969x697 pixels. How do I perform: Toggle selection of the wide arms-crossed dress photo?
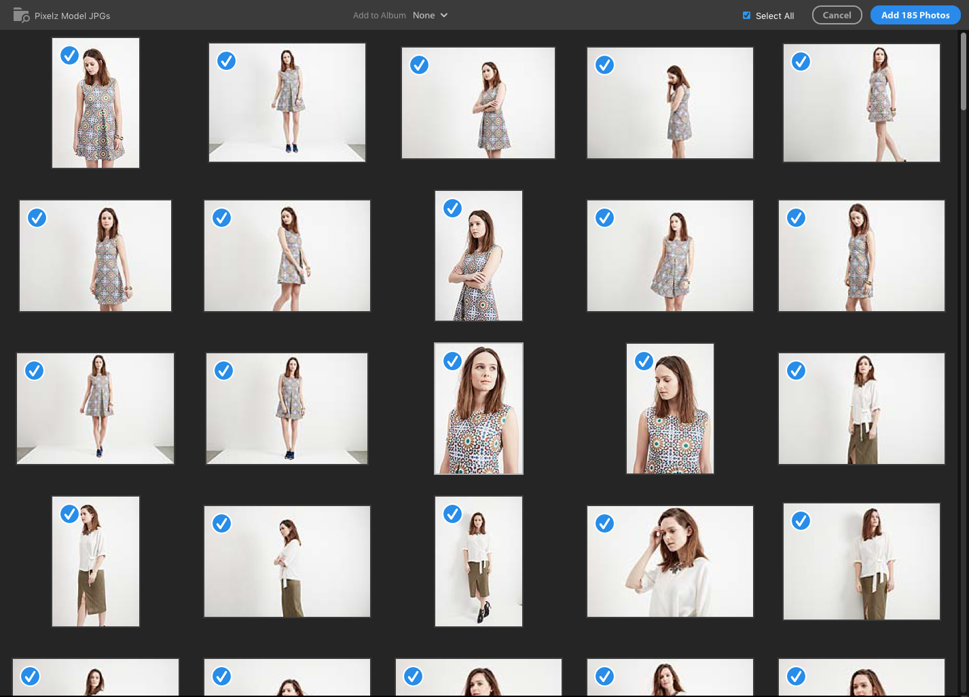pyautogui.click(x=419, y=65)
